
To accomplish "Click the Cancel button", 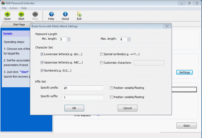I will tap(127, 108).
